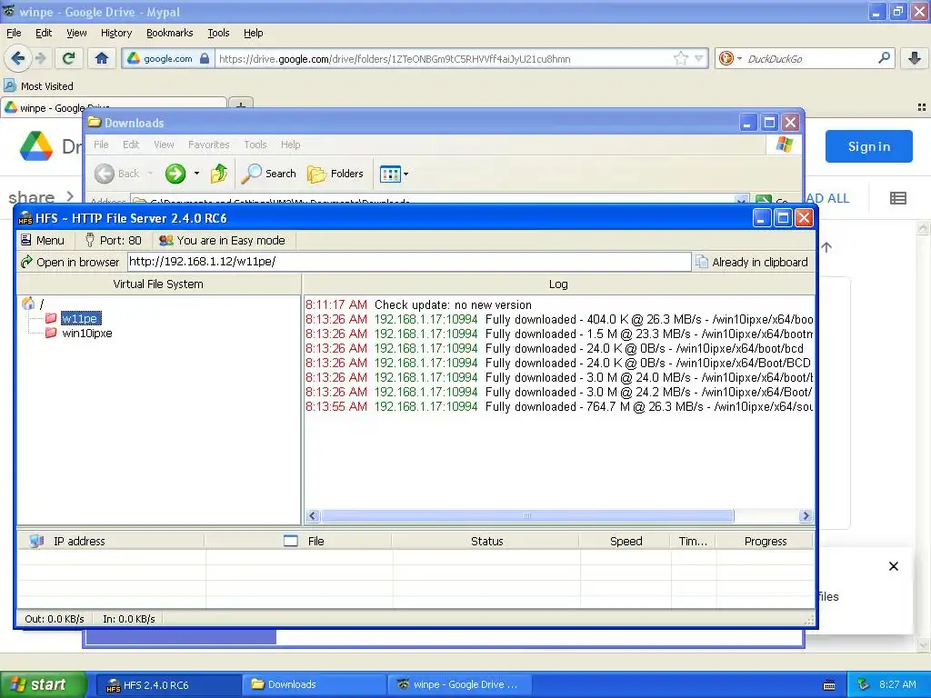Click the 'winpe - Google Drive' browser tab
The height and width of the screenshot is (698, 931).
pyautogui.click(x=113, y=107)
